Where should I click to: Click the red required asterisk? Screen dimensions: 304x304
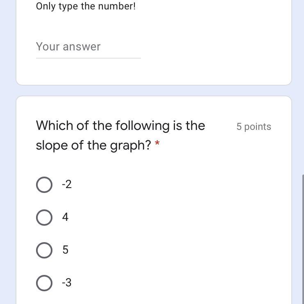(x=157, y=144)
